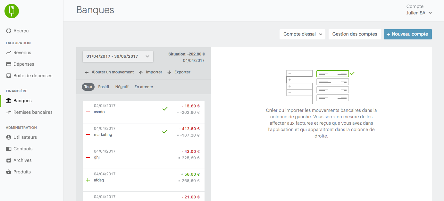Click the Banques page heading

[95, 10]
